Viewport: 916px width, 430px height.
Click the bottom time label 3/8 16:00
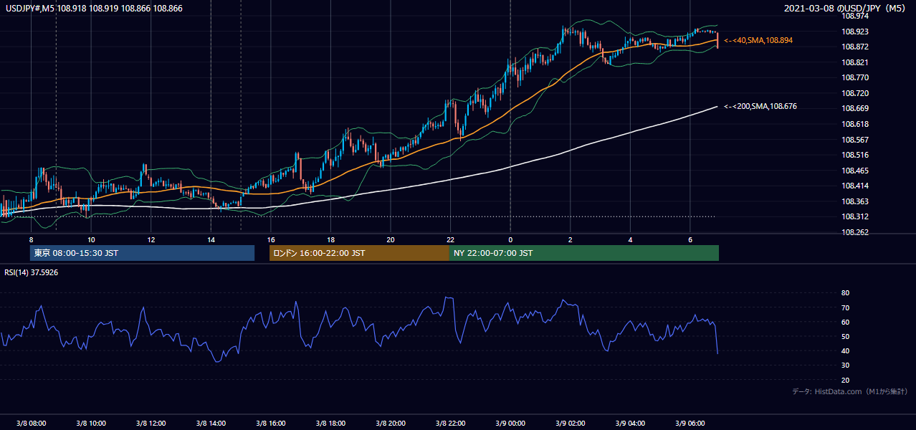[x=271, y=424]
